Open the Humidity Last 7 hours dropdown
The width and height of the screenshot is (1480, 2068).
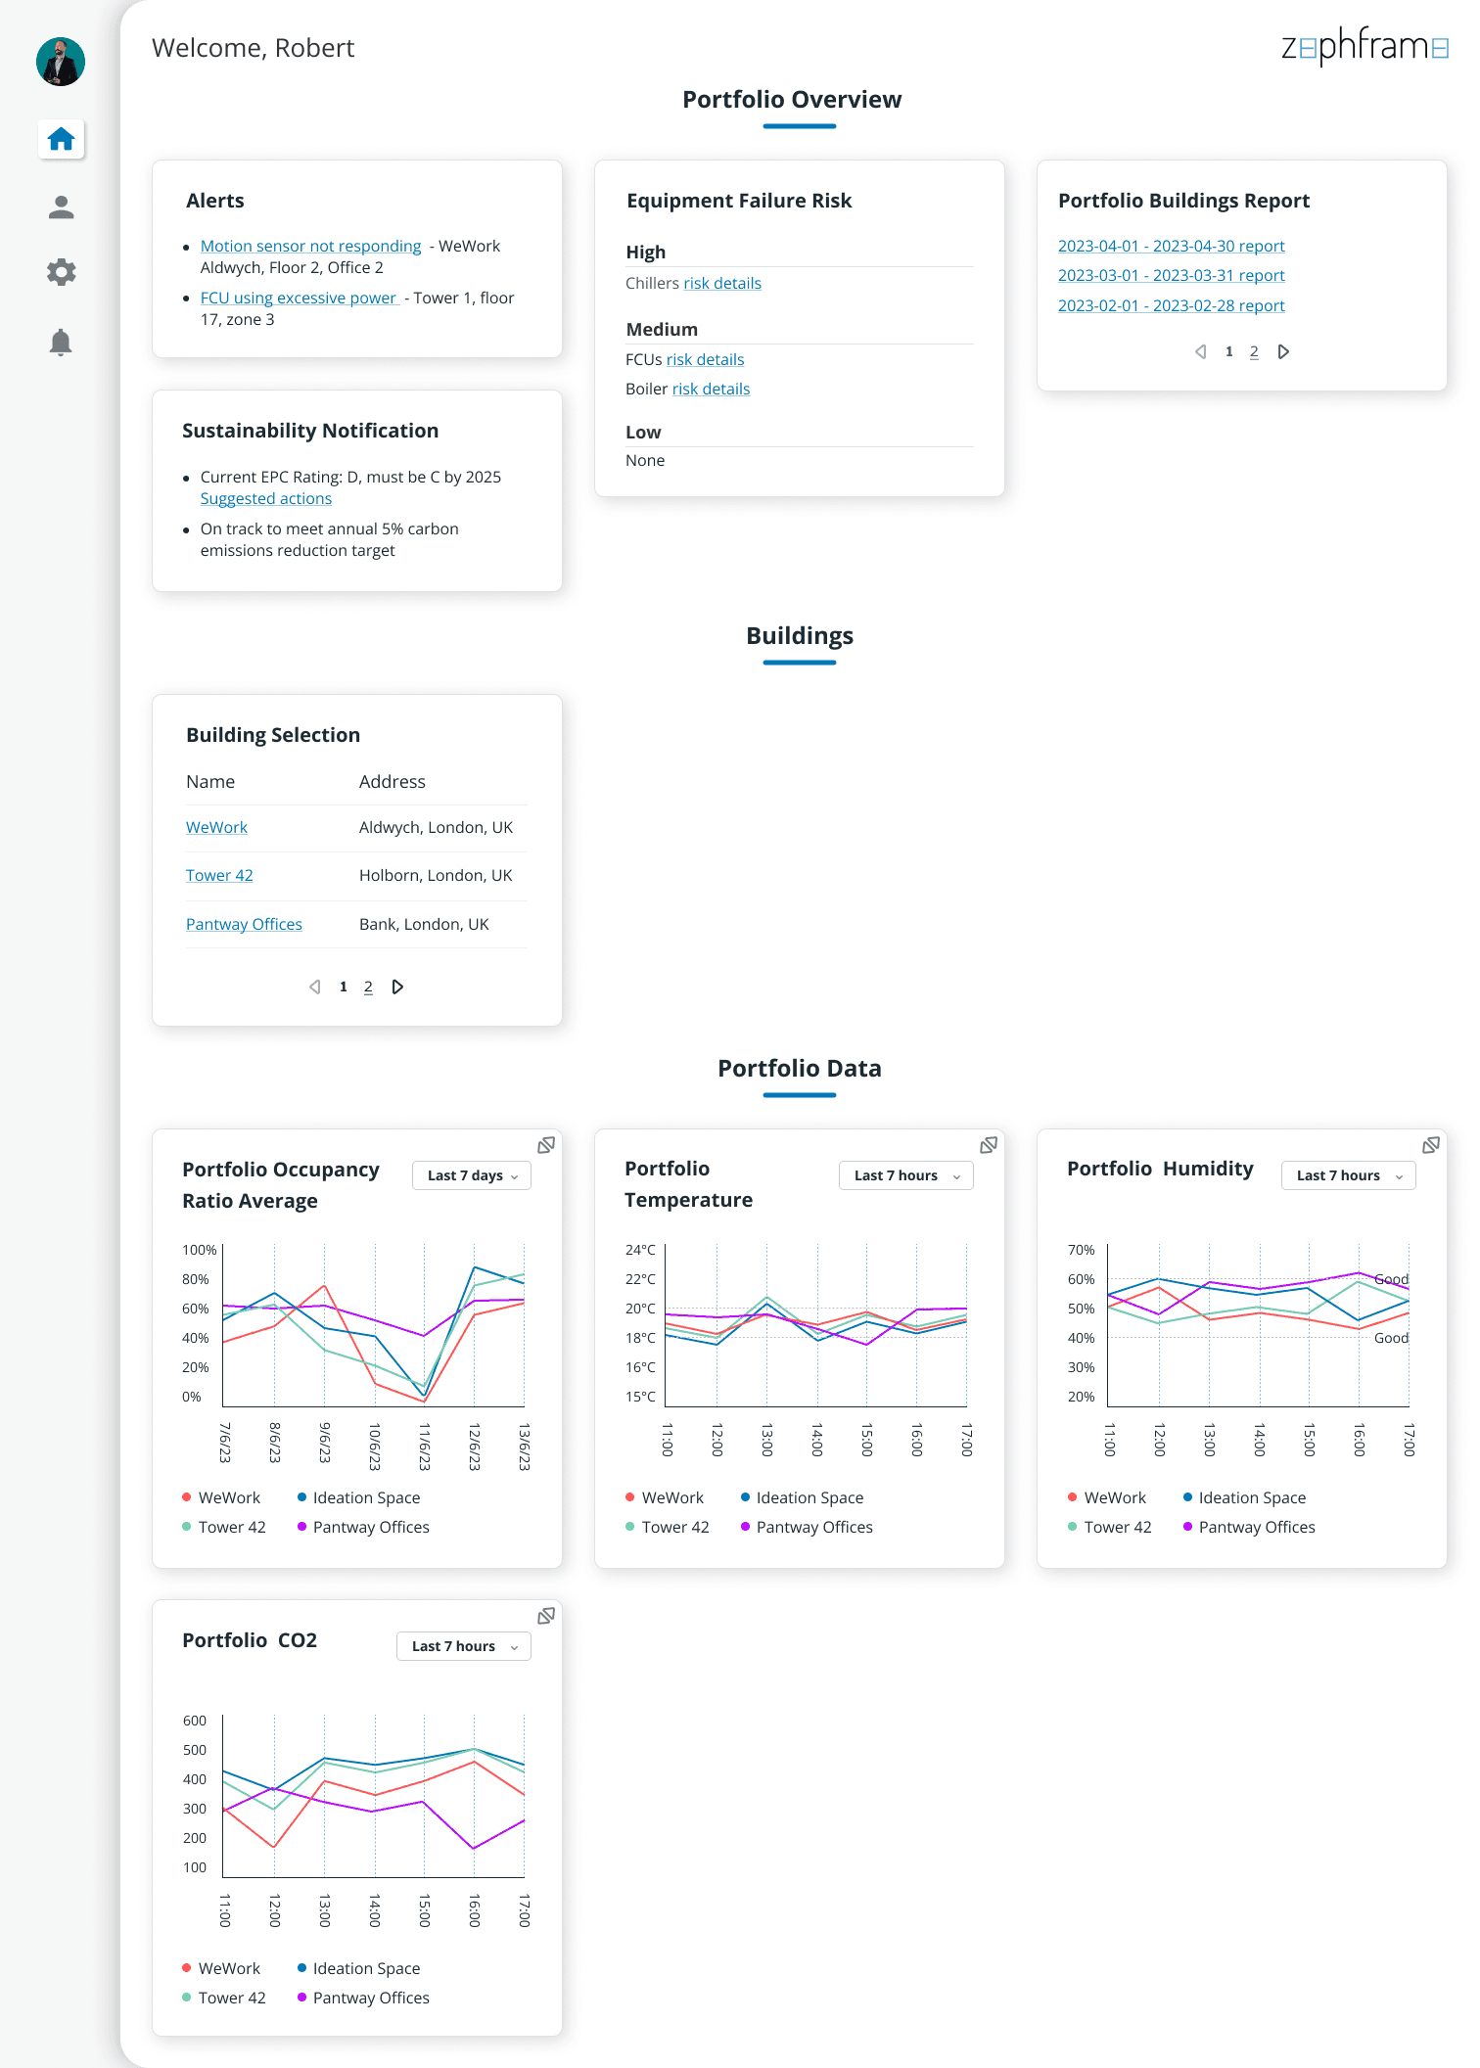(1349, 1175)
